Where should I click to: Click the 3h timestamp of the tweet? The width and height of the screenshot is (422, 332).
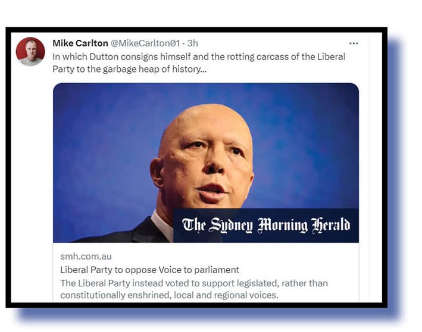(x=193, y=43)
